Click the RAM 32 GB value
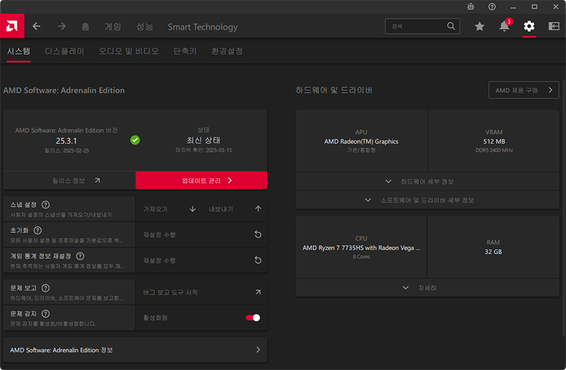This screenshot has width=566, height=370. coord(493,252)
